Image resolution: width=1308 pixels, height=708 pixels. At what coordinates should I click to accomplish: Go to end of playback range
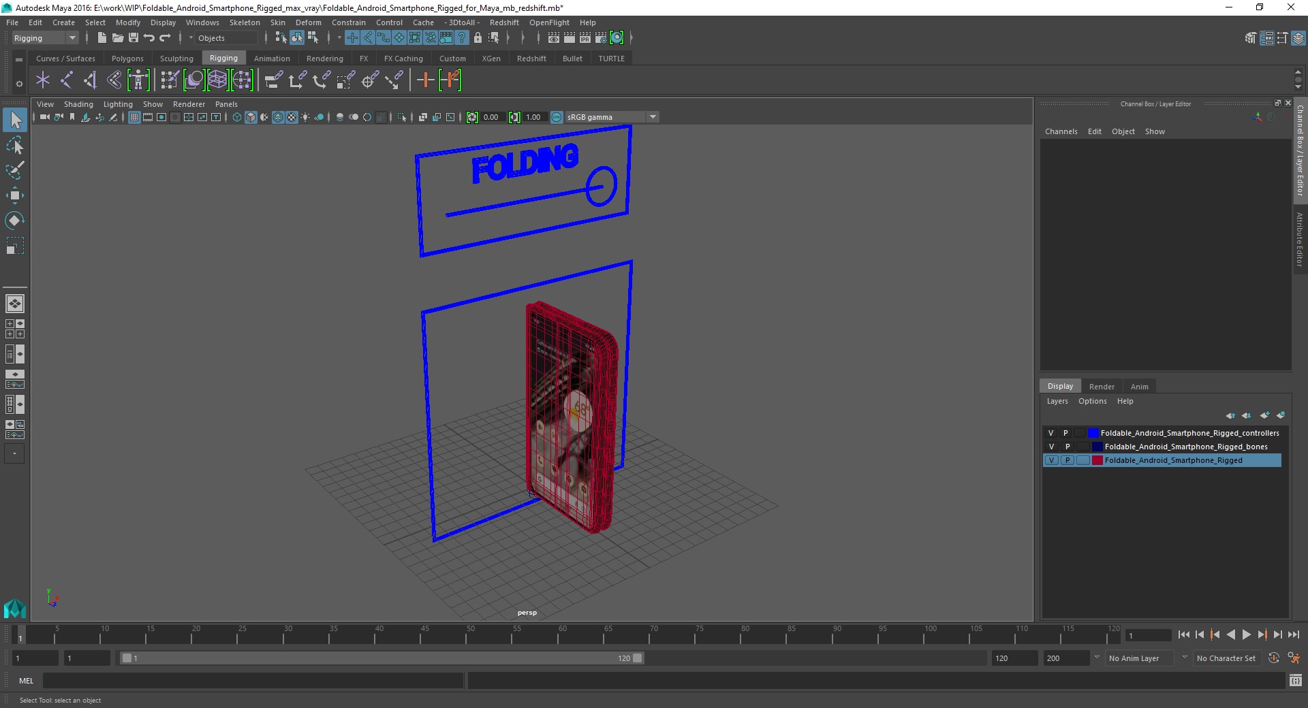point(1293,634)
